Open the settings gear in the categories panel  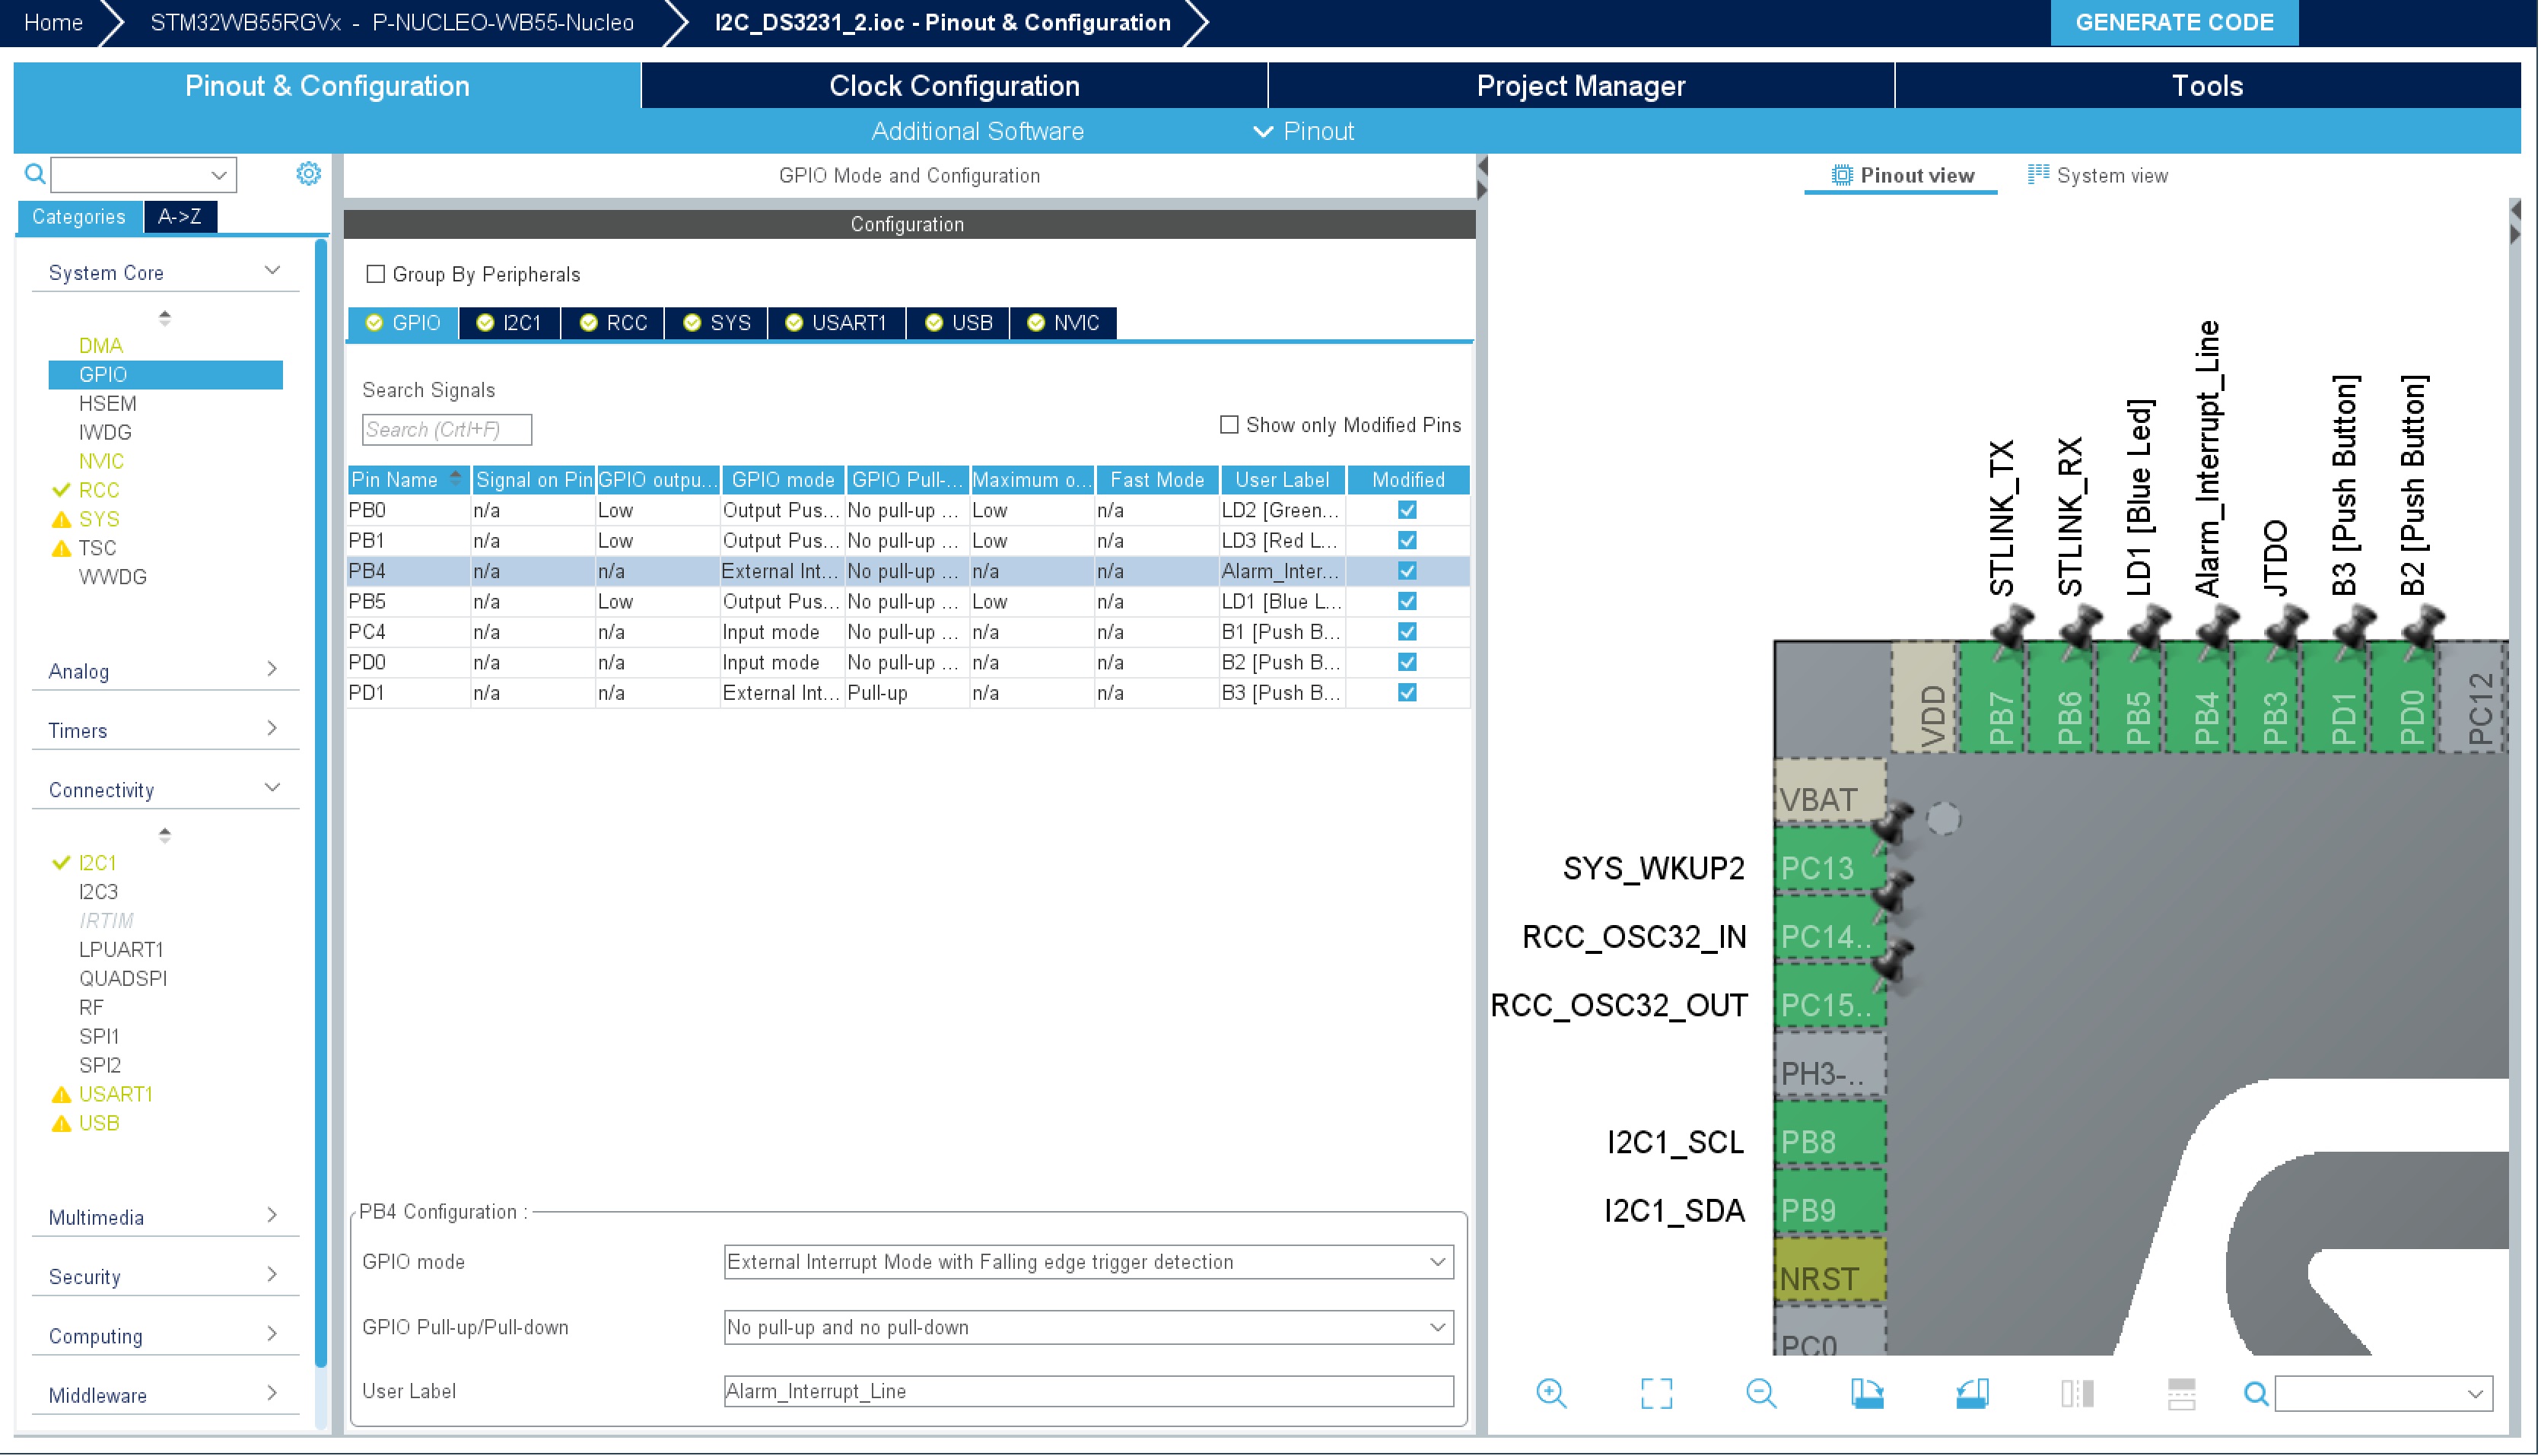point(308,174)
